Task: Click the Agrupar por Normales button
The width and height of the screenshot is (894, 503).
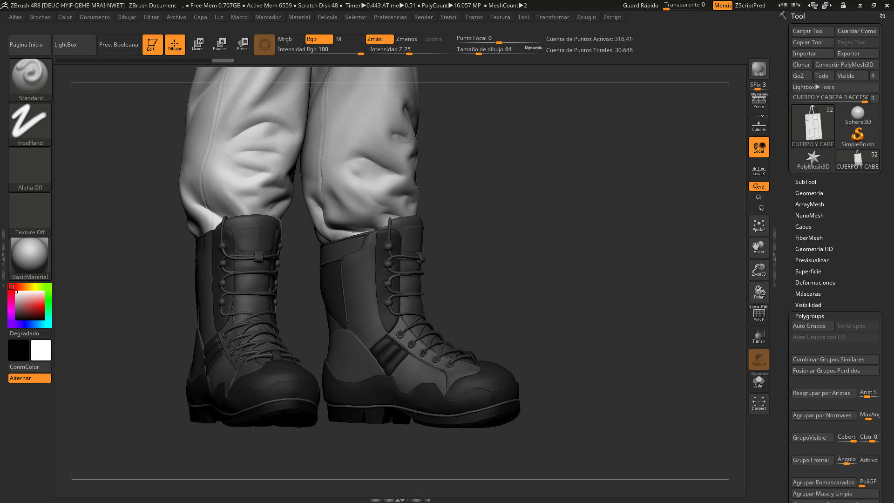Action: [824, 415]
